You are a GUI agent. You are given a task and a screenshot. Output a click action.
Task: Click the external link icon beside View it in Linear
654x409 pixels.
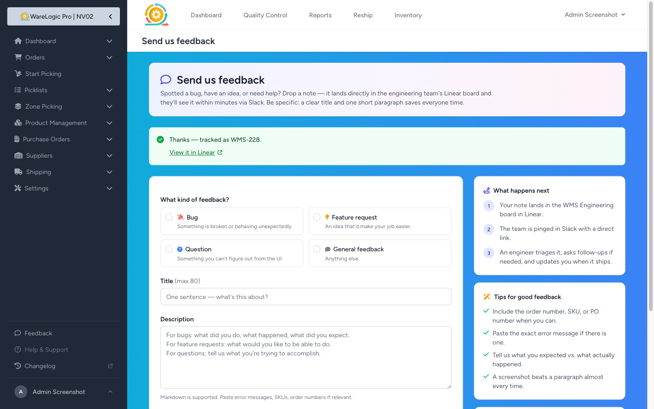(220, 152)
